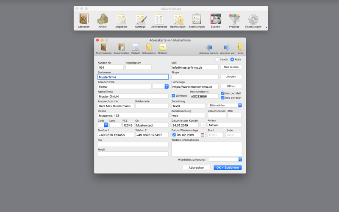Click the Skype field
Image resolution: width=339 pixels, height=212 pixels.
tap(195, 77)
